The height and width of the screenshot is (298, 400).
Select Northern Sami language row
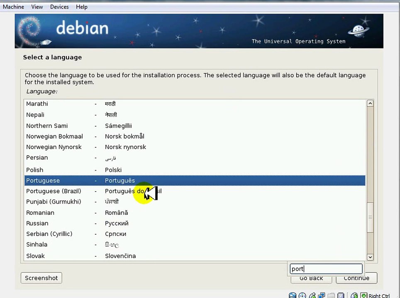point(195,126)
